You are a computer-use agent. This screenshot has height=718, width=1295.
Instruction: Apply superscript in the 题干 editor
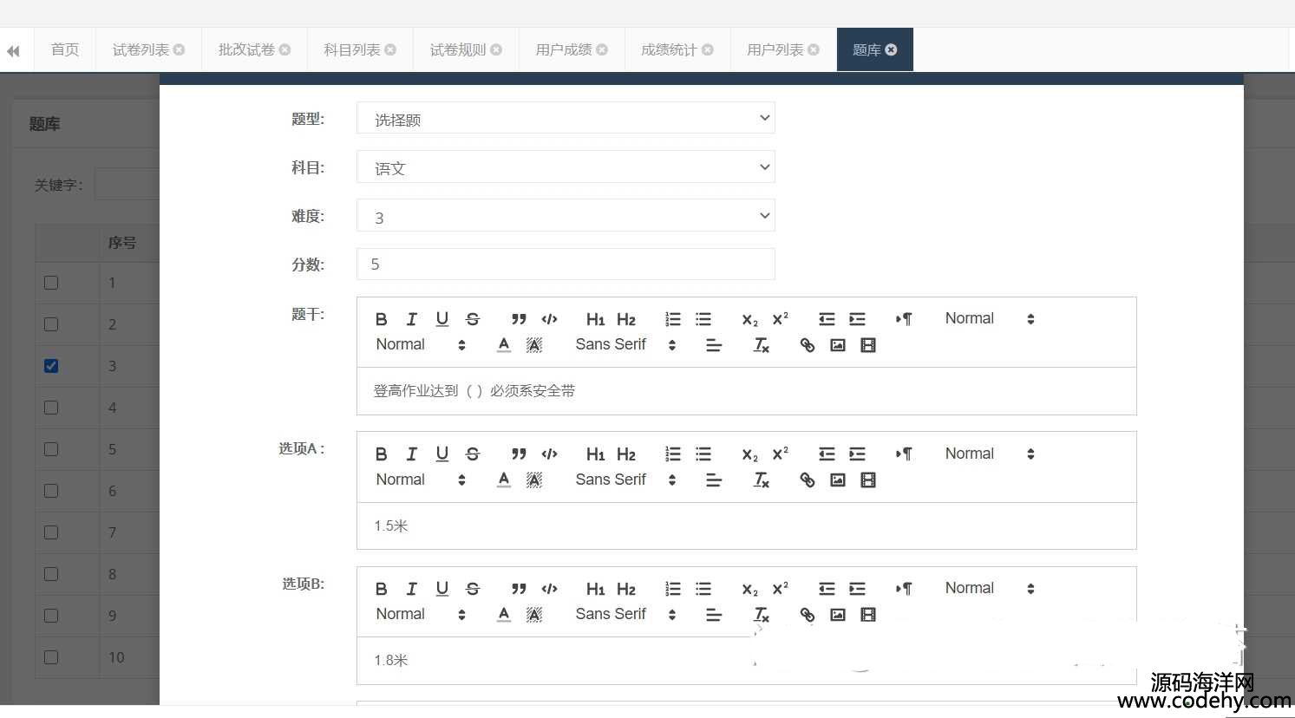coord(781,319)
